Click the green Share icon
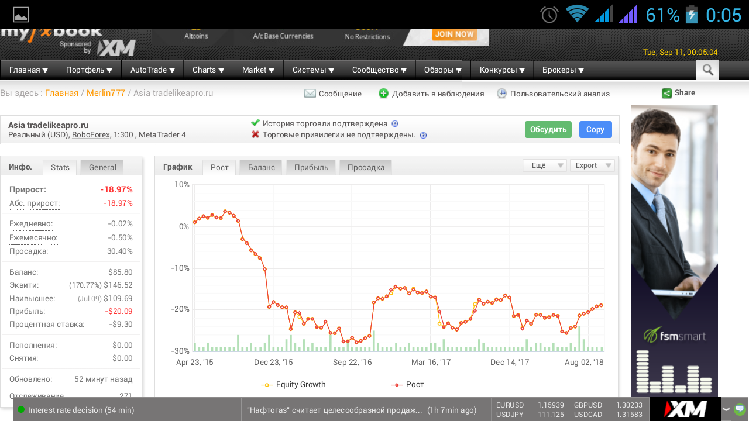 tap(666, 93)
